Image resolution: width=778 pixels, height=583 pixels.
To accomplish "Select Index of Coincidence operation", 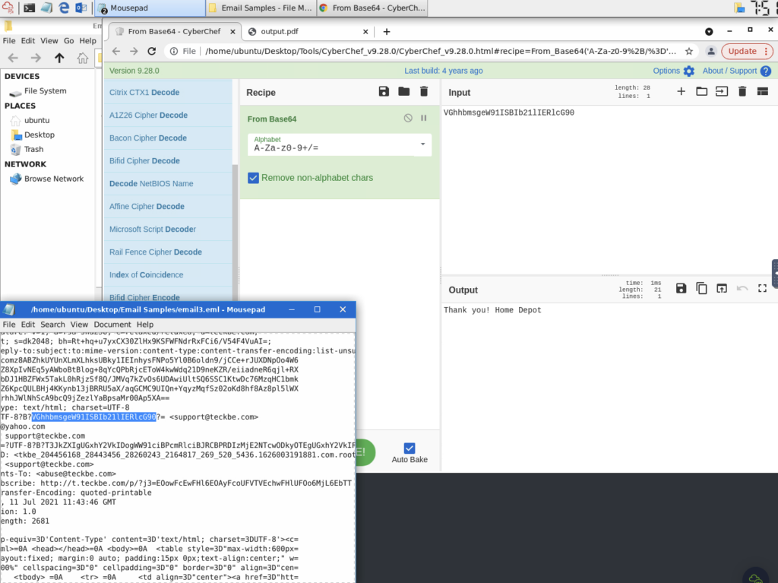I will coord(168,275).
